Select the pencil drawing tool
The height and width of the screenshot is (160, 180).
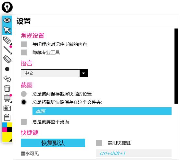point(7,40)
